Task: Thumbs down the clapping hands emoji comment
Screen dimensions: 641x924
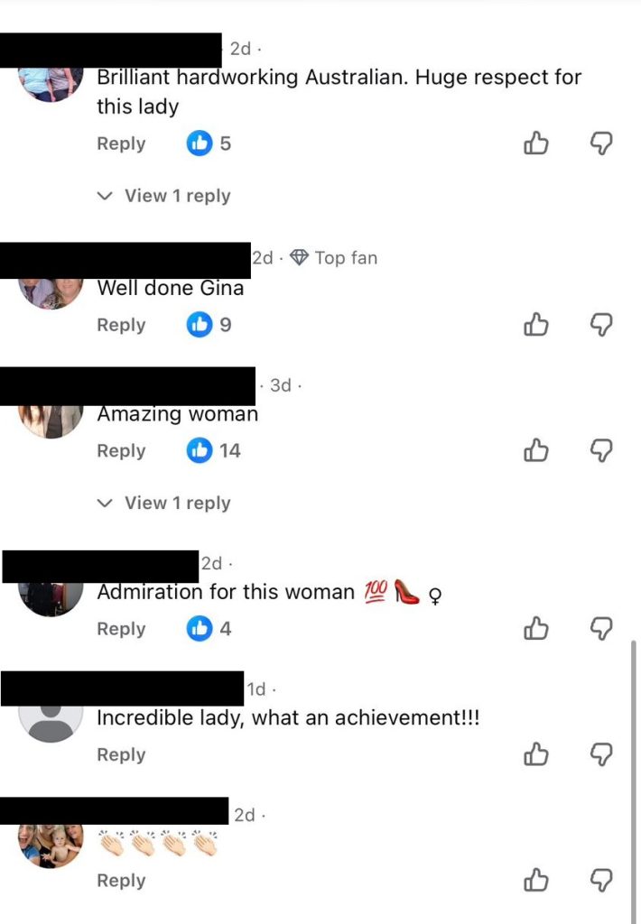Action: [601, 880]
